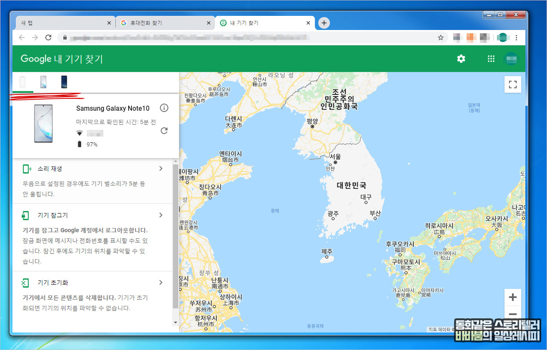
Task: Close the 휴대전화 찾기 browser tab
Action: 209,23
